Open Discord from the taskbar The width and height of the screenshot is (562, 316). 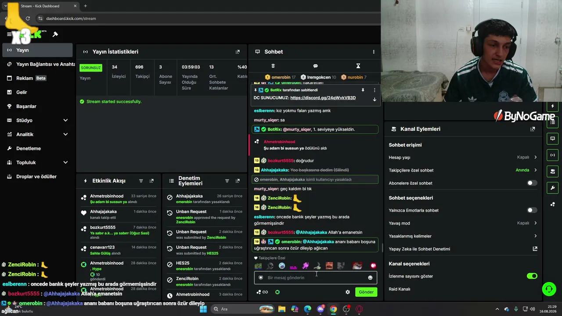pos(321,309)
